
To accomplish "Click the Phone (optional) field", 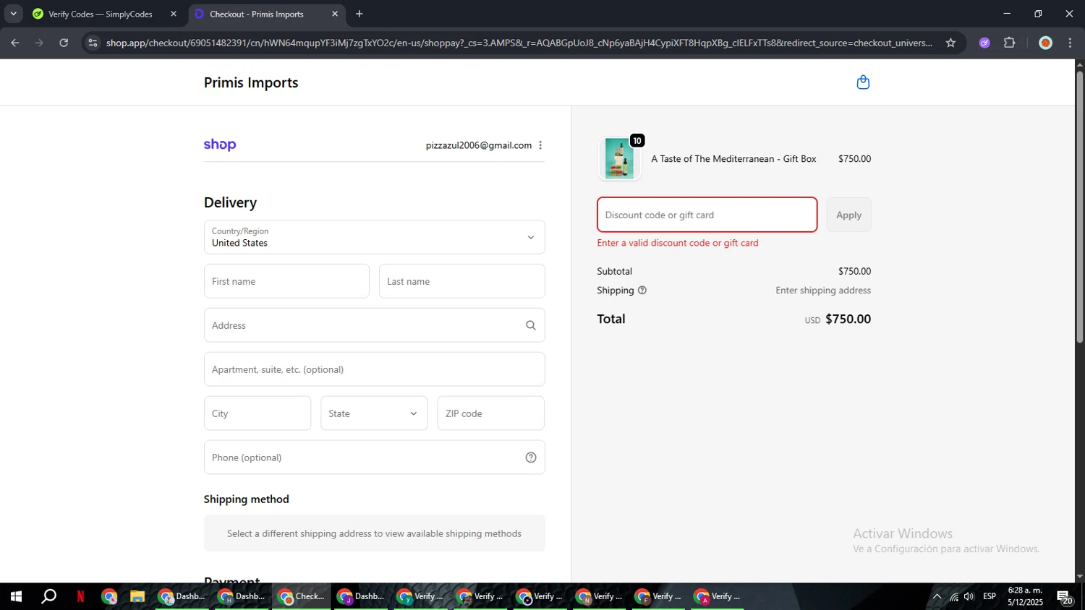I will click(x=374, y=457).
